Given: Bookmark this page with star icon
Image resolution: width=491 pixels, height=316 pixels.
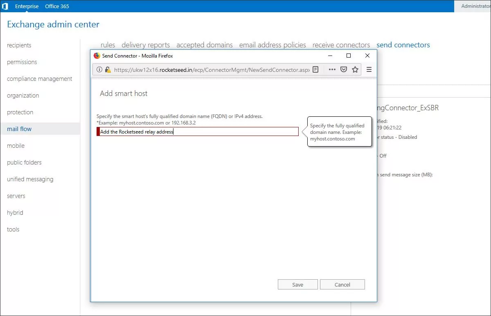Looking at the screenshot, I should pos(355,70).
